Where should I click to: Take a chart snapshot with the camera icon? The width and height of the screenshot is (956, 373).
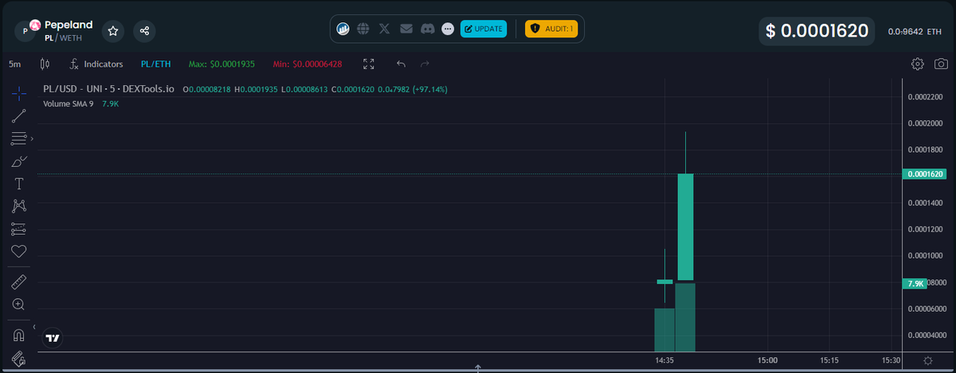pyautogui.click(x=941, y=64)
